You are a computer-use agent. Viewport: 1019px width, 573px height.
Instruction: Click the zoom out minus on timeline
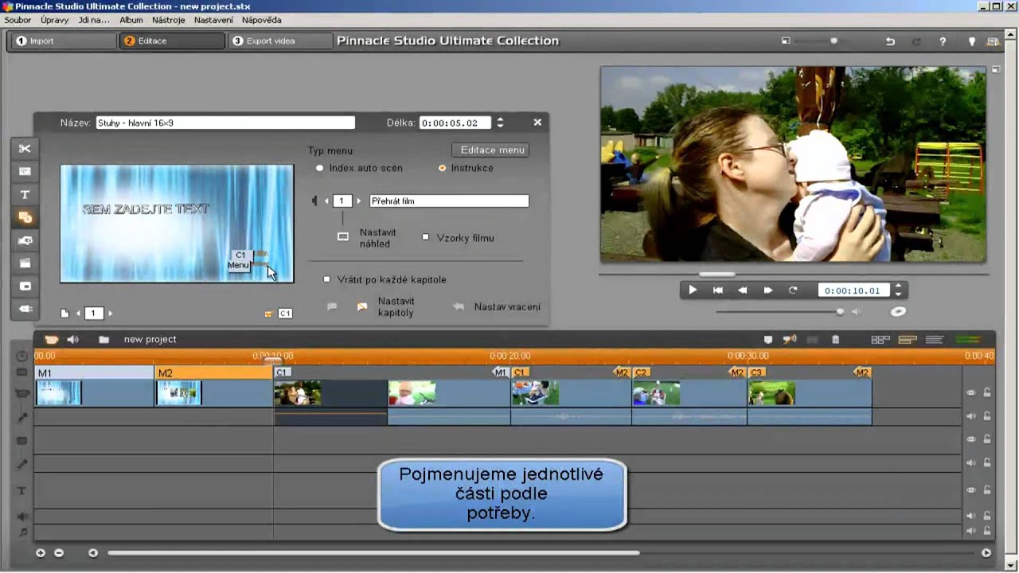[x=59, y=552]
